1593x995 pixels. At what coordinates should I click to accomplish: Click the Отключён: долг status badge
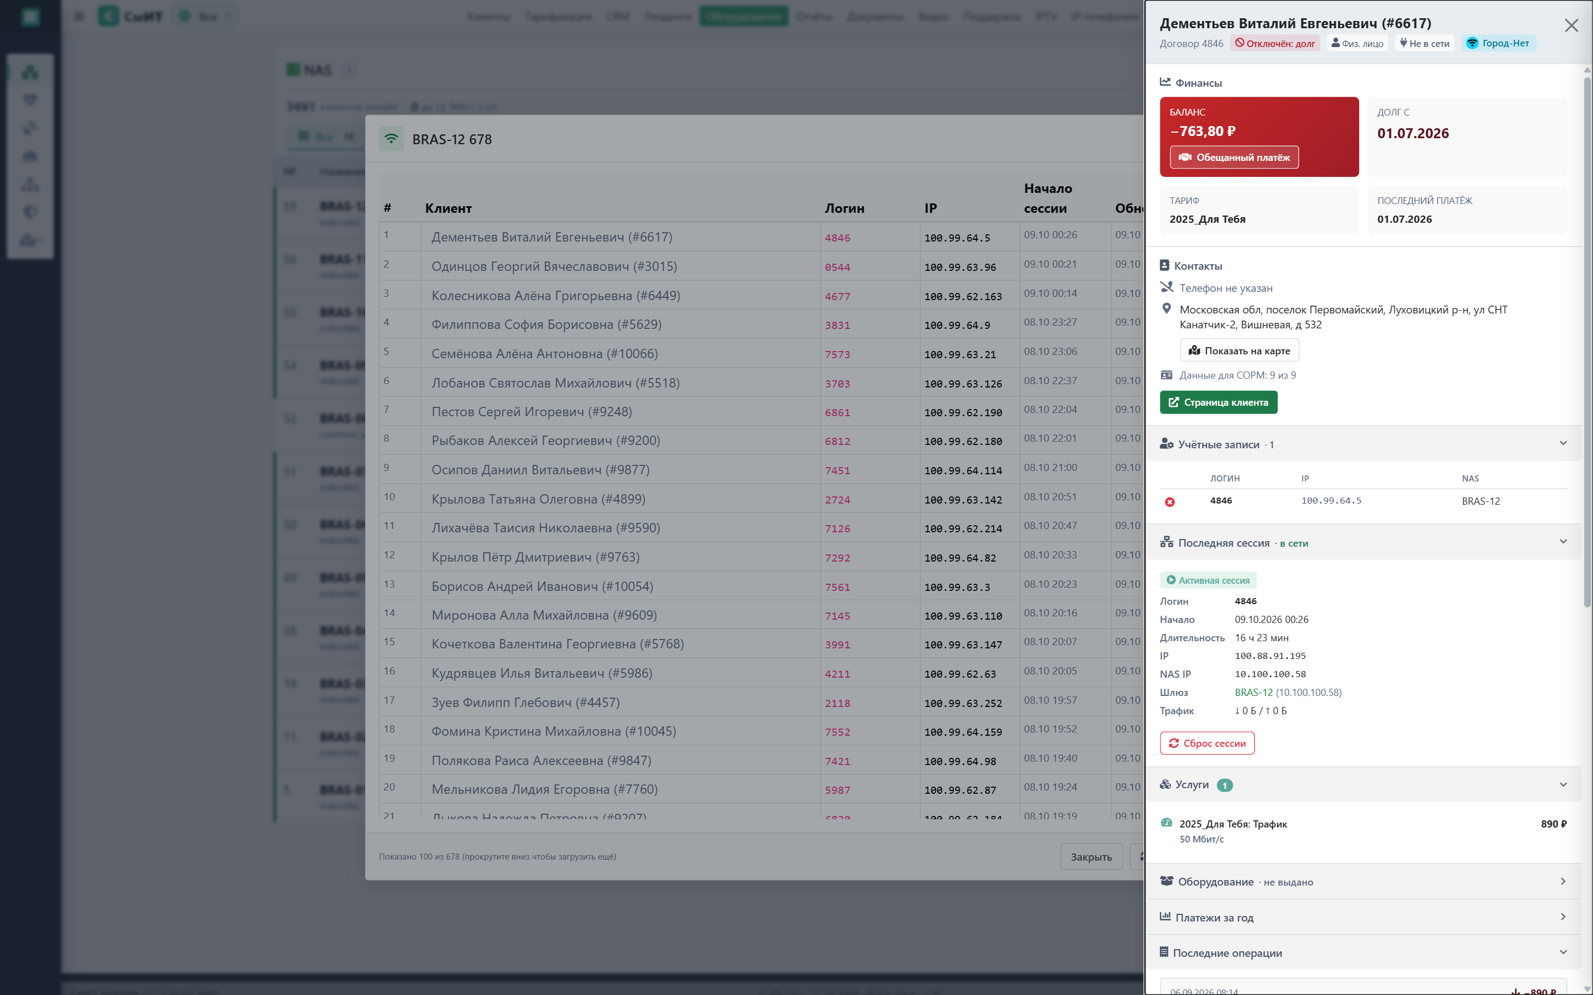coord(1274,44)
